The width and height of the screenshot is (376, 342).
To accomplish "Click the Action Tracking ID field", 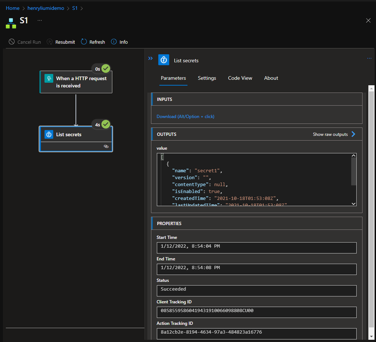I will (256, 334).
